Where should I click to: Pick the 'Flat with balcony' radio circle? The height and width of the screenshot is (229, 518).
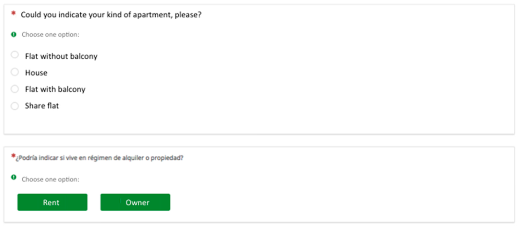(15, 89)
